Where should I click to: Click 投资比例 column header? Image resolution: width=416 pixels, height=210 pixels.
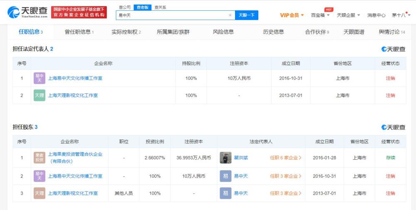(155, 142)
